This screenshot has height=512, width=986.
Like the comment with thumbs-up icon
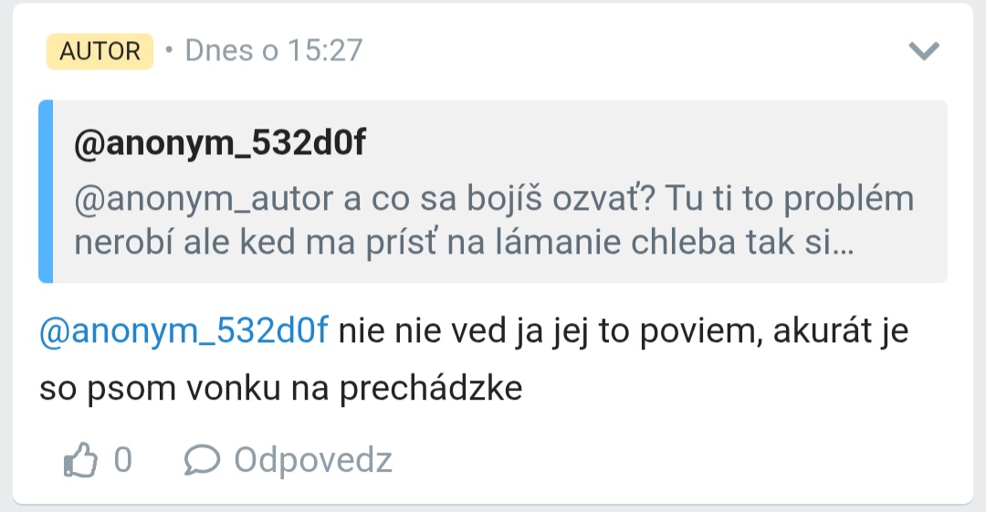click(80, 460)
